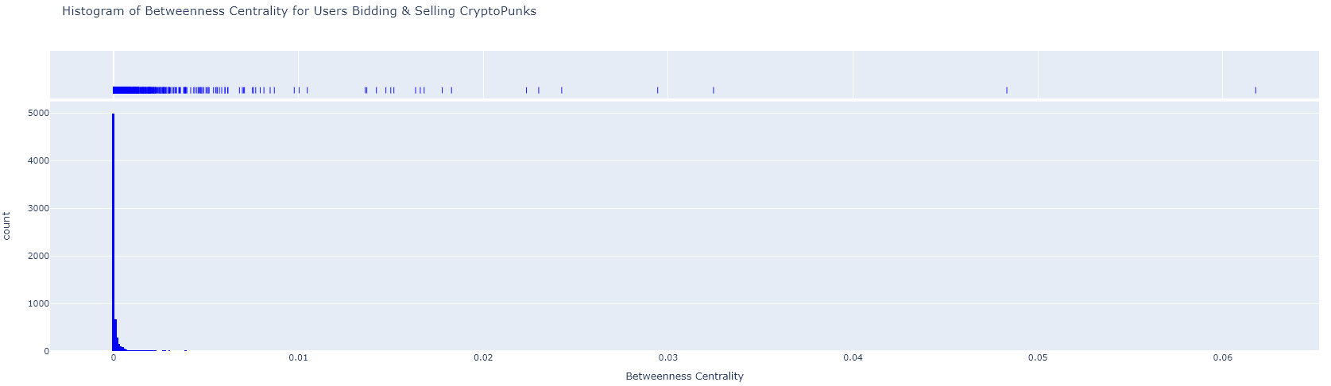Click the 3000 y-axis tick label
Viewport: 1331px width, 386px height.
[38, 208]
